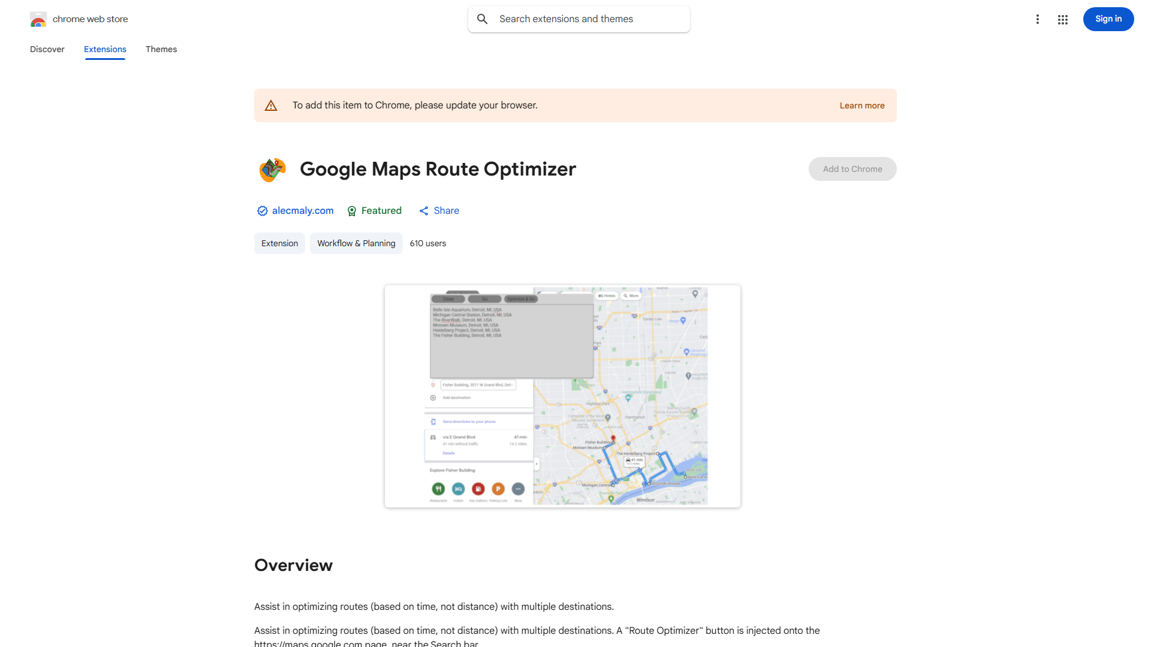Open the alecmaly.com publisher link
1151x647 pixels.
tap(303, 211)
